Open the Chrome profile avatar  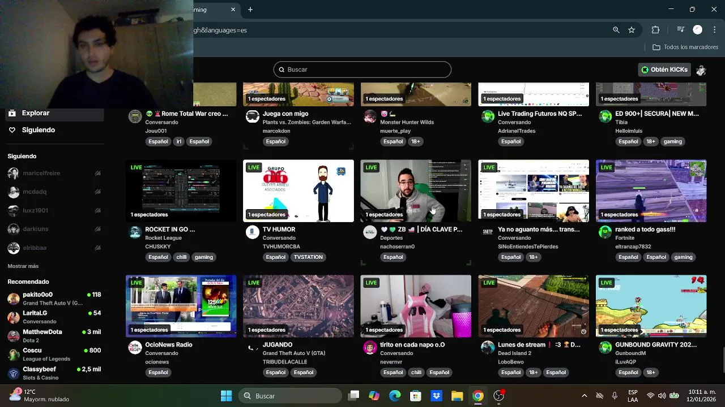[698, 30]
